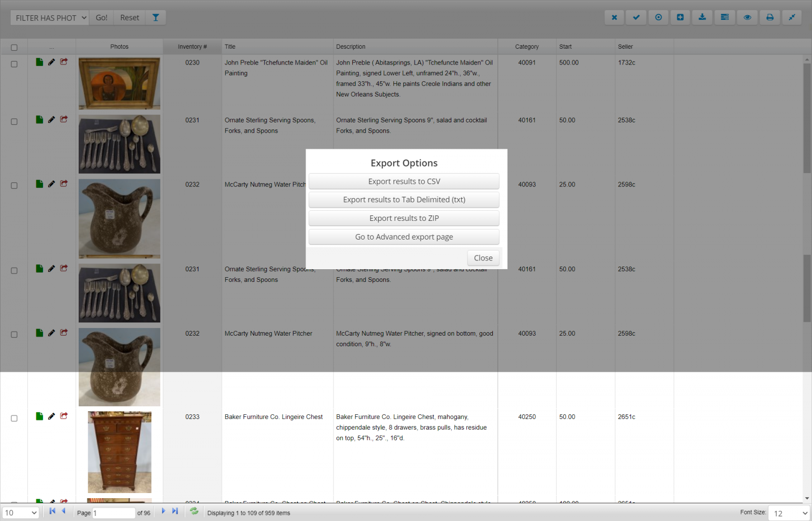Open the FILTER HAS PHOT dropdown
The height and width of the screenshot is (521, 812).
pos(50,18)
